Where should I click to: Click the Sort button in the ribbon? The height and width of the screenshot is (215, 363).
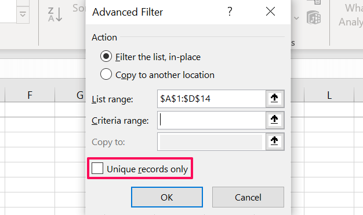[79, 8]
